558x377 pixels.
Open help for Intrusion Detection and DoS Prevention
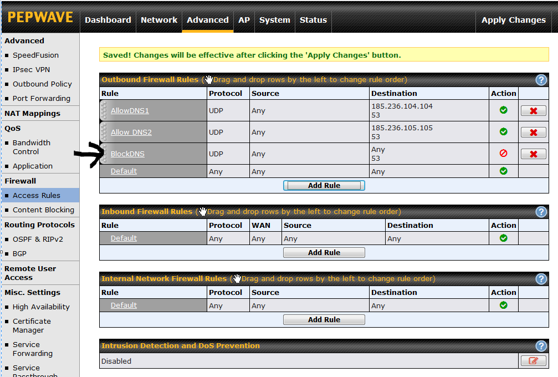tap(541, 346)
